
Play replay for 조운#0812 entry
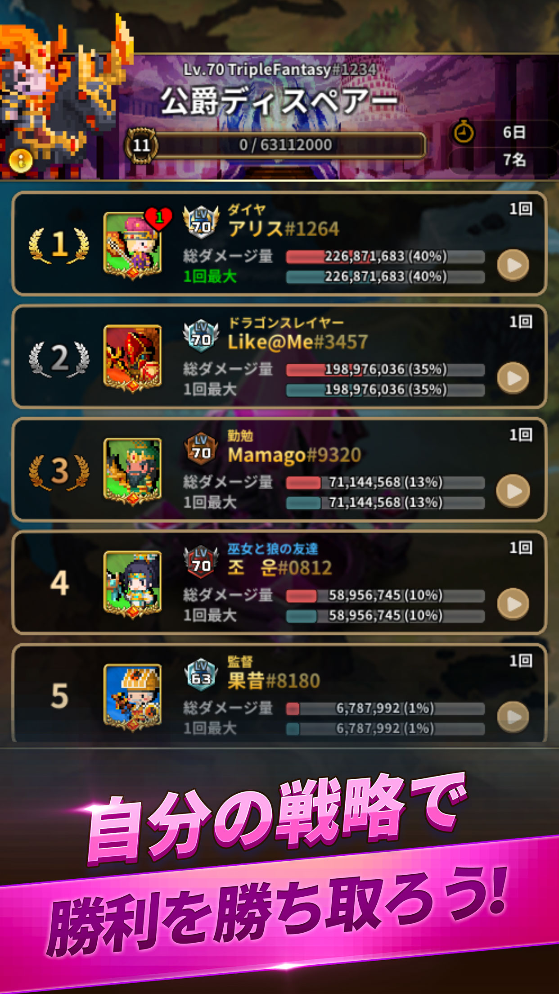pyautogui.click(x=513, y=604)
